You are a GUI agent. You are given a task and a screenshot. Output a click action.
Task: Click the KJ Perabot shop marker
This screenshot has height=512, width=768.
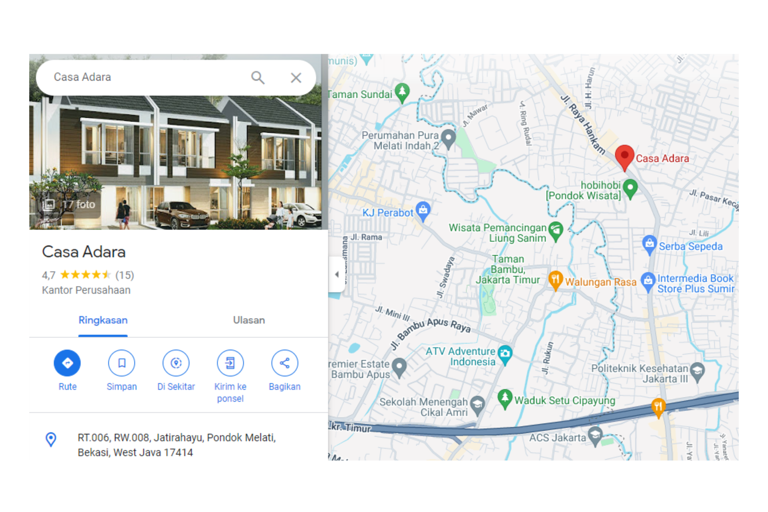pyautogui.click(x=423, y=212)
